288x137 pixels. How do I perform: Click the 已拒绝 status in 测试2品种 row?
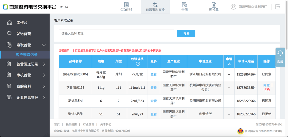pos(266,114)
